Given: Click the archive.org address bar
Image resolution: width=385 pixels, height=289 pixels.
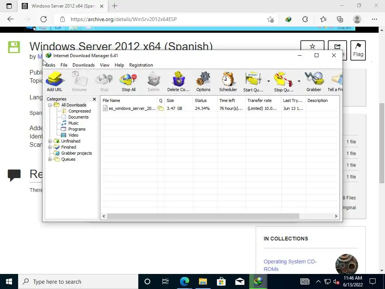Looking at the screenshot, I should [x=167, y=19].
